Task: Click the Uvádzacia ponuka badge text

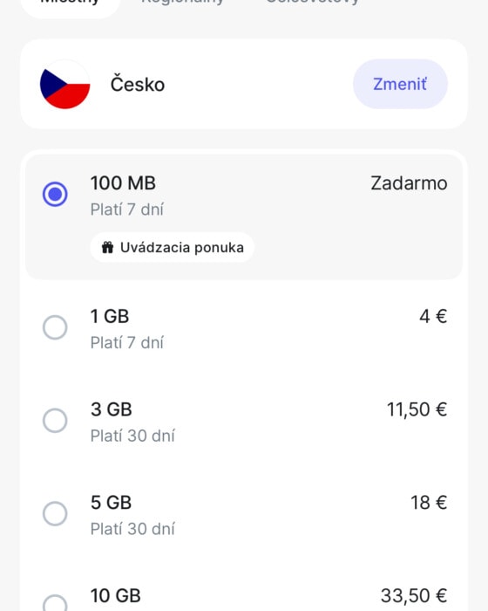Action: (182, 247)
